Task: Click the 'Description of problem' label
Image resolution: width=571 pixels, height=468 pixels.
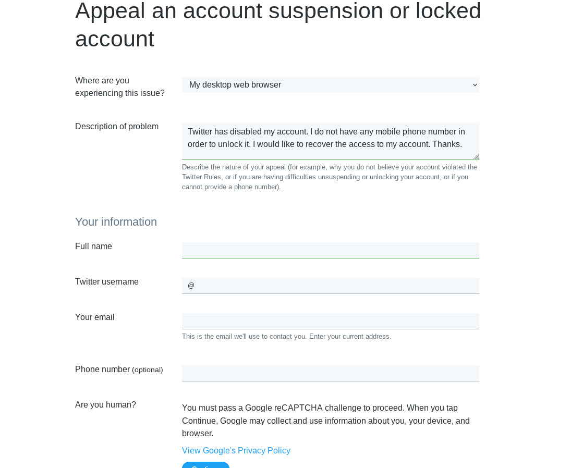Action: (117, 127)
